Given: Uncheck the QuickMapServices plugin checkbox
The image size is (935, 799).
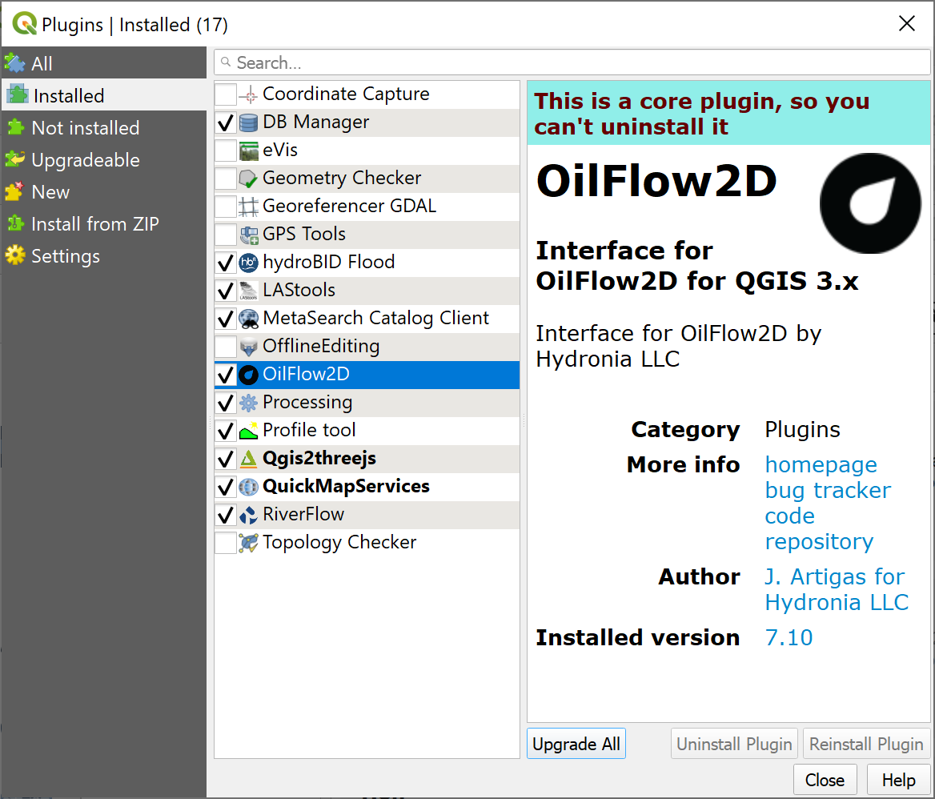Looking at the screenshot, I should click(x=226, y=487).
